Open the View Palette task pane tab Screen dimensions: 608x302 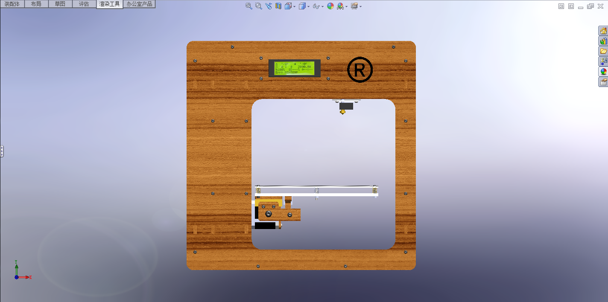(603, 61)
